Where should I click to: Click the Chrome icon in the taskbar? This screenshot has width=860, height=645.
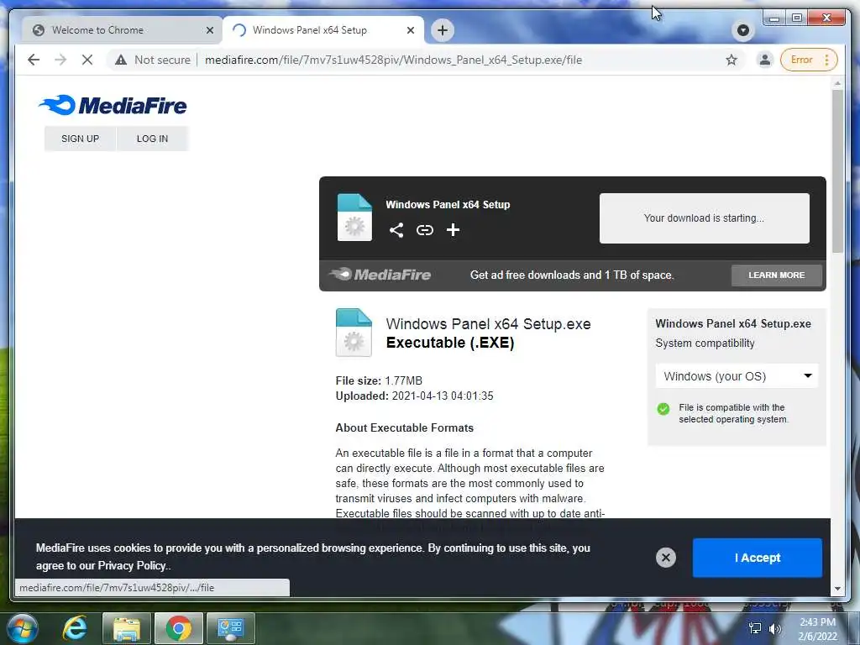[x=179, y=628]
